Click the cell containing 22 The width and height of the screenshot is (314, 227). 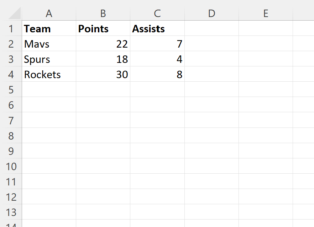point(103,44)
